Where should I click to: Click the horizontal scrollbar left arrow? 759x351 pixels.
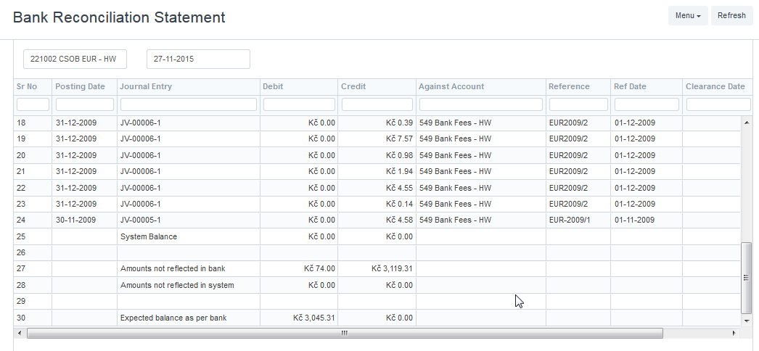click(x=20, y=333)
